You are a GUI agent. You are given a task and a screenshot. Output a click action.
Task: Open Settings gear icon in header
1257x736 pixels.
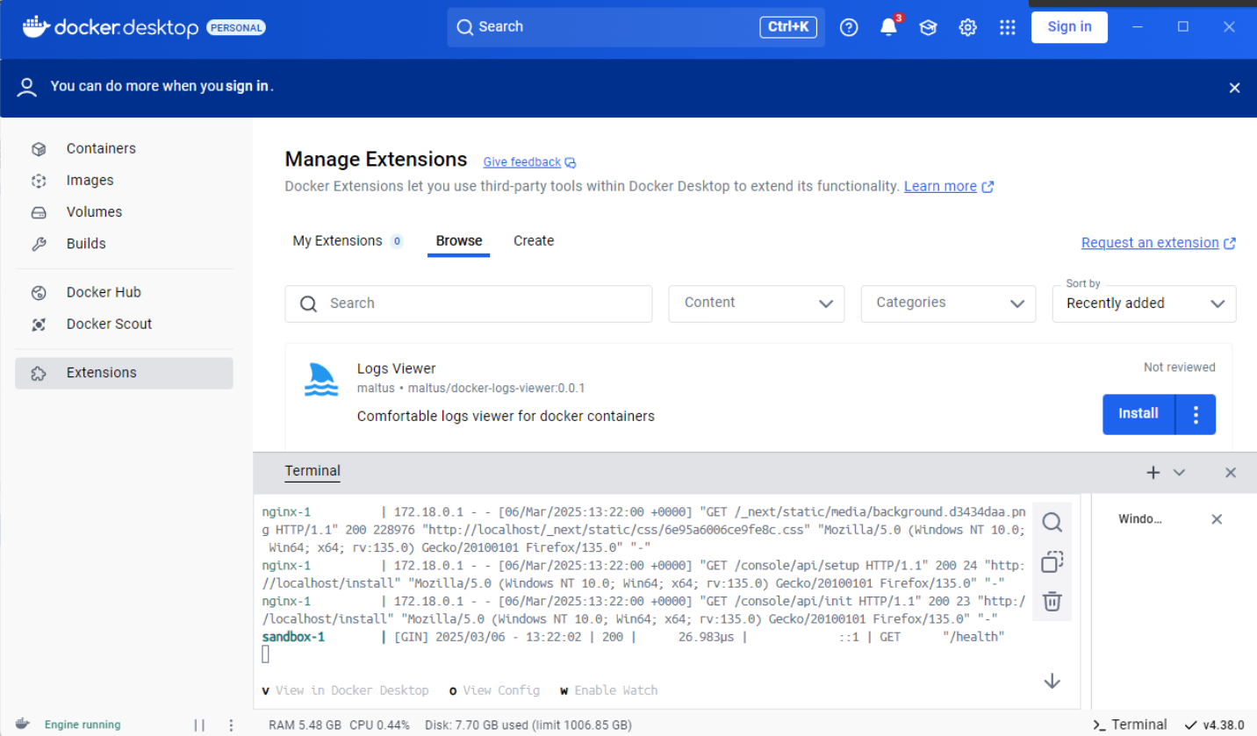[x=967, y=27]
